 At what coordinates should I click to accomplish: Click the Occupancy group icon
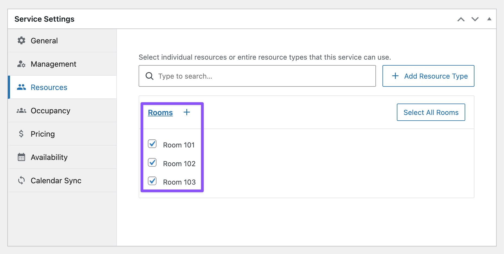tap(21, 111)
